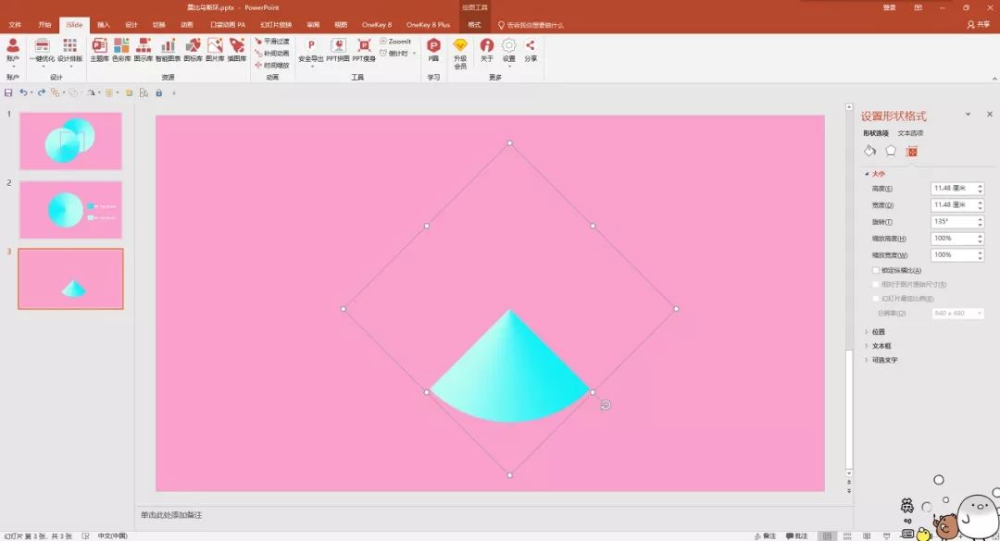Click the 文本选项 text options link
Viewport: 1000px width, 541px height.
point(910,134)
